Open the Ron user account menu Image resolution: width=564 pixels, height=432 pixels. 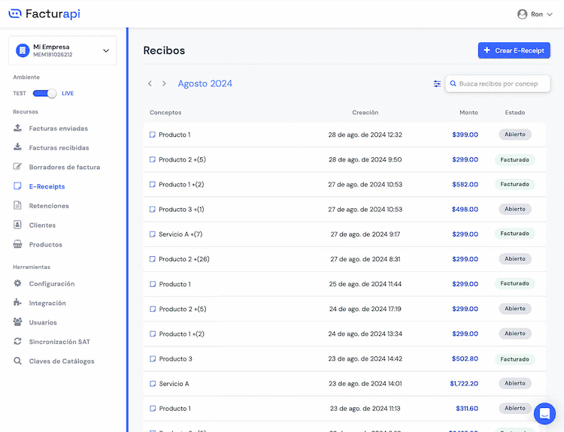click(535, 14)
